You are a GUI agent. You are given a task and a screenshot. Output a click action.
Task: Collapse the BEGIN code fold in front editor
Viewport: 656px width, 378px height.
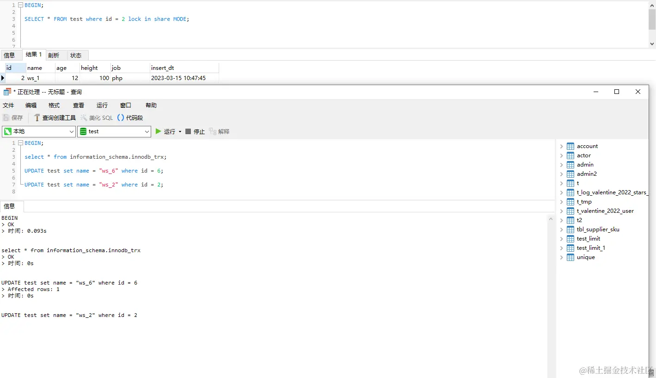click(x=20, y=143)
